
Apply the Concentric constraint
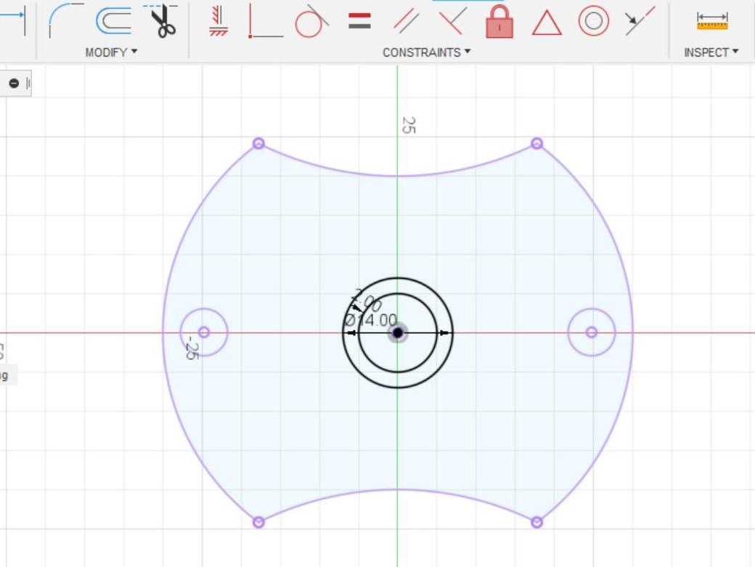point(593,21)
